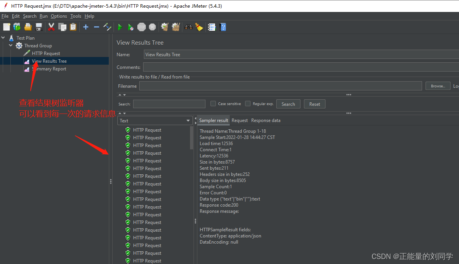Toggle the Case sensitive checkbox
459x264 pixels.
[x=213, y=104]
